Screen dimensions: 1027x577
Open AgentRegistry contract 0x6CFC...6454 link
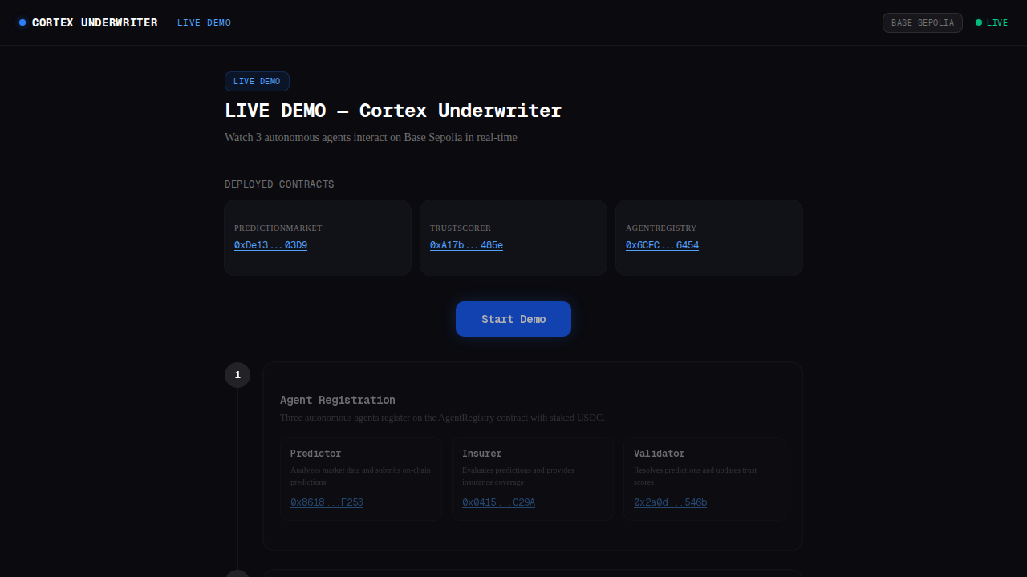pyautogui.click(x=662, y=245)
